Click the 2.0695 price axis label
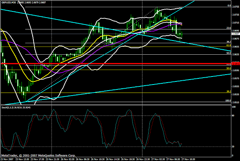 (236, 31)
